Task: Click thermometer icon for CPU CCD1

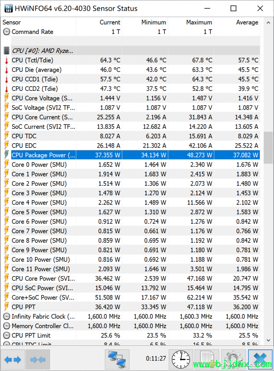Action: point(7,79)
